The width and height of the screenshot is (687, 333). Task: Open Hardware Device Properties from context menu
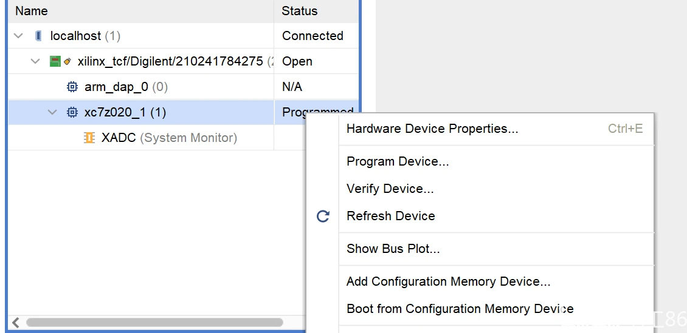click(432, 129)
